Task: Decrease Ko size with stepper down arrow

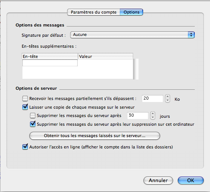Action: (167, 100)
